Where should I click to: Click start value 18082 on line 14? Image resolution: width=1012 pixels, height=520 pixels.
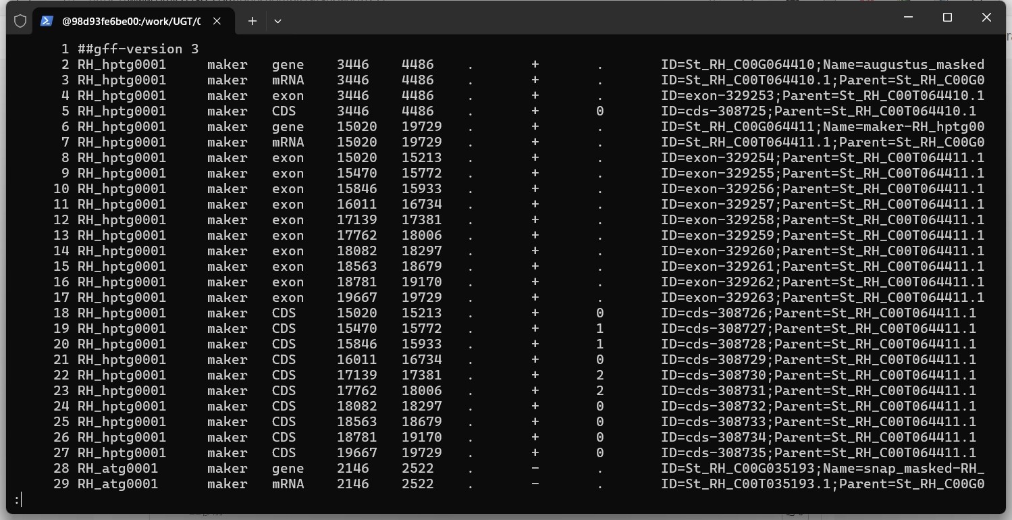pyautogui.click(x=357, y=251)
